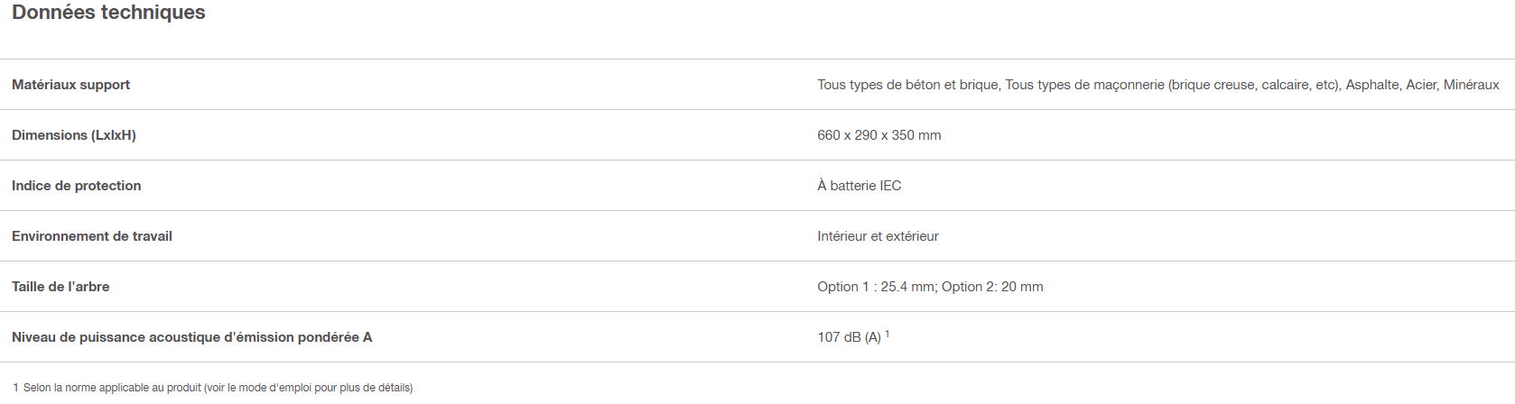Select the "Indice de protection" label

(x=76, y=186)
